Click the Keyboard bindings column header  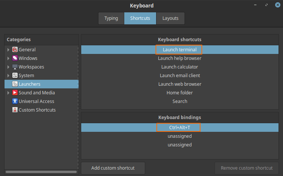point(180,118)
